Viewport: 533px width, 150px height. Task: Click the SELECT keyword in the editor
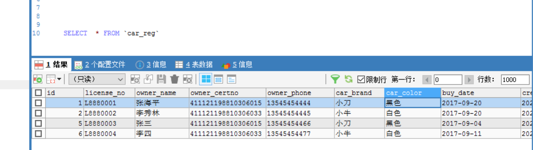pos(75,33)
